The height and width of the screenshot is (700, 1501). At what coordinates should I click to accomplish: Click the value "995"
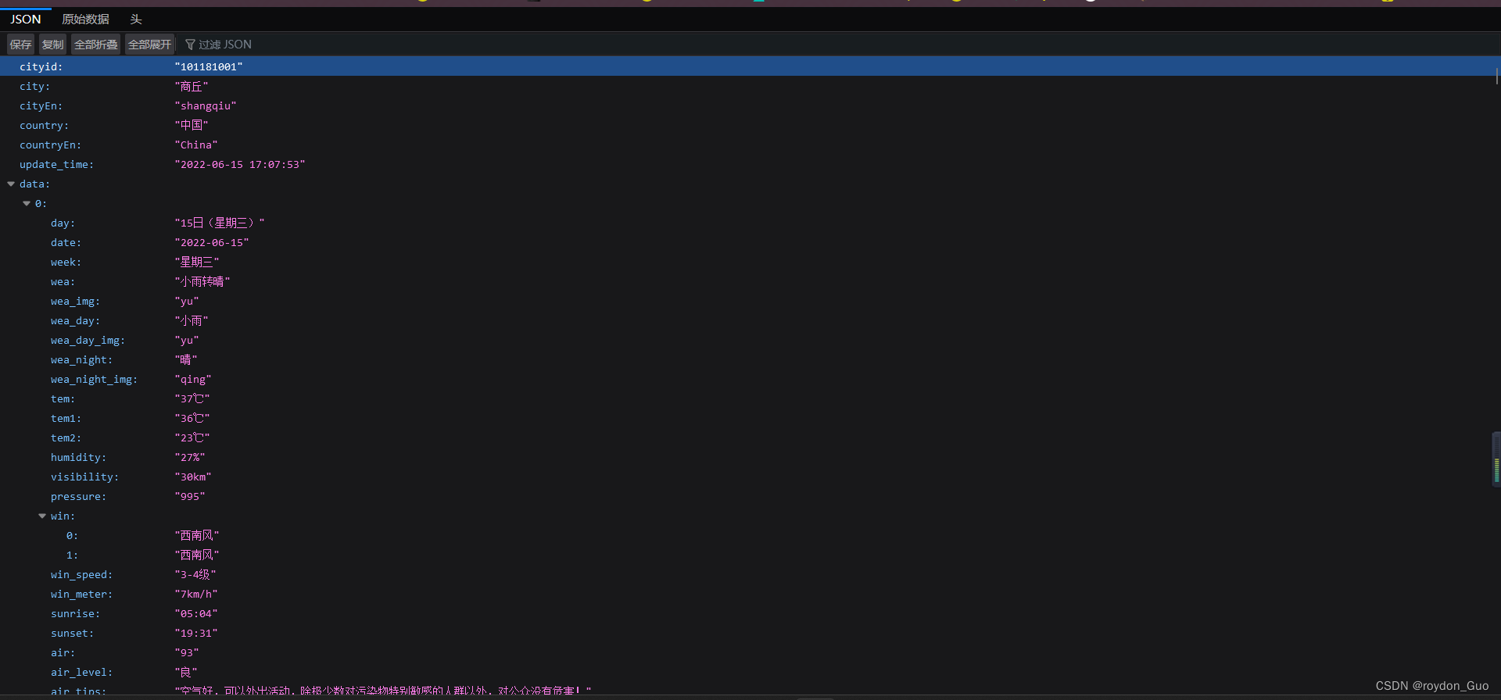pos(190,496)
